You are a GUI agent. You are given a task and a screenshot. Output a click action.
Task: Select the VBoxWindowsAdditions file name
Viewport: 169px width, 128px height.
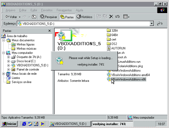coord(127,71)
